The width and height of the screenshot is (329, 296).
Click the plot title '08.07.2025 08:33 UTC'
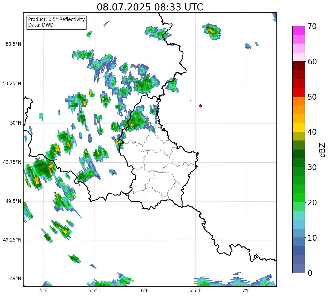tap(150, 7)
